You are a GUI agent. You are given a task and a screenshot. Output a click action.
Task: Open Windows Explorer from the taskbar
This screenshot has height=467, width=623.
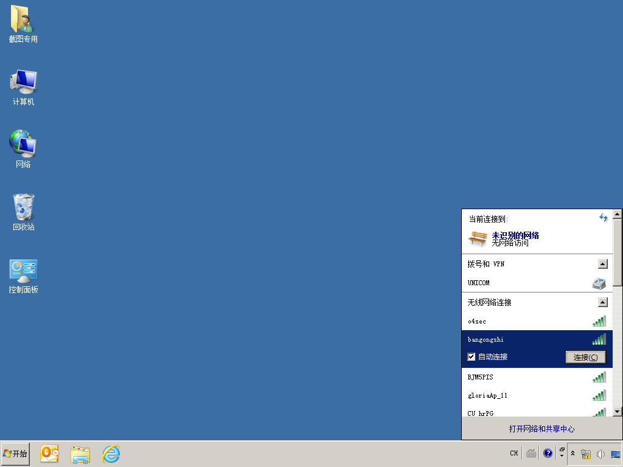click(x=80, y=454)
